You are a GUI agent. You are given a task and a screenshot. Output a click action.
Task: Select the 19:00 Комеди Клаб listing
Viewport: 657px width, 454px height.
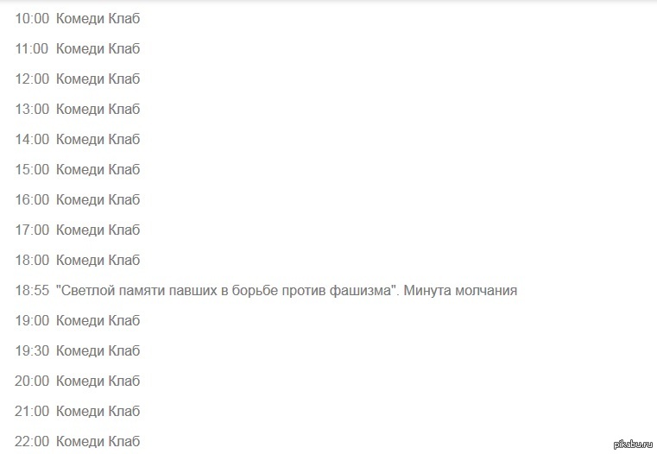click(78, 320)
